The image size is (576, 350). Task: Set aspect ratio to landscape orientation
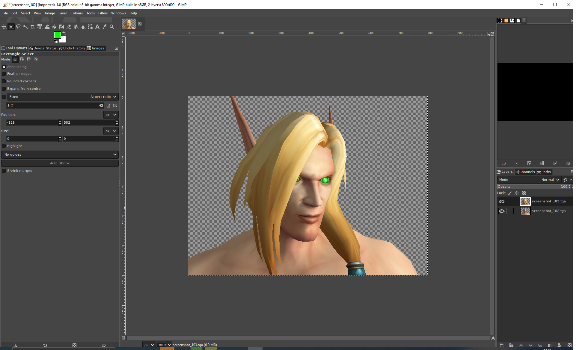pos(115,106)
